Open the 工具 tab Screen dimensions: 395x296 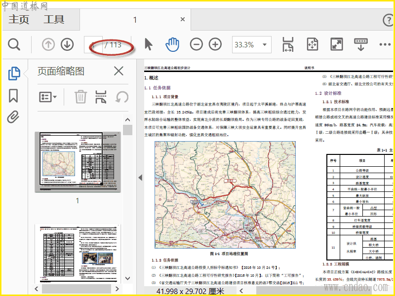(x=54, y=20)
